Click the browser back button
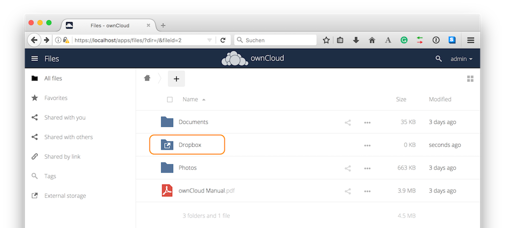Viewport: 505px width, 228px height. [34, 40]
